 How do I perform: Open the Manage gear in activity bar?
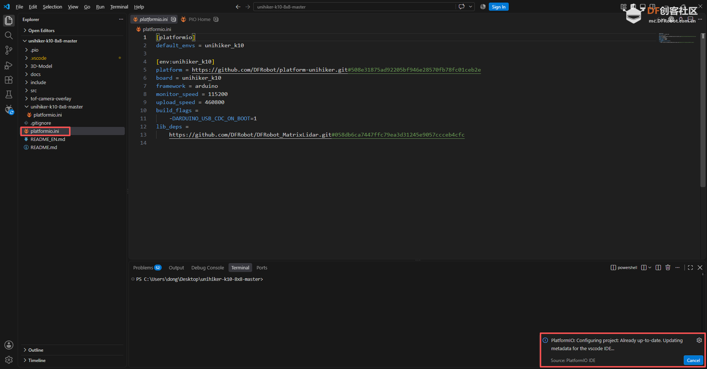(x=9, y=360)
